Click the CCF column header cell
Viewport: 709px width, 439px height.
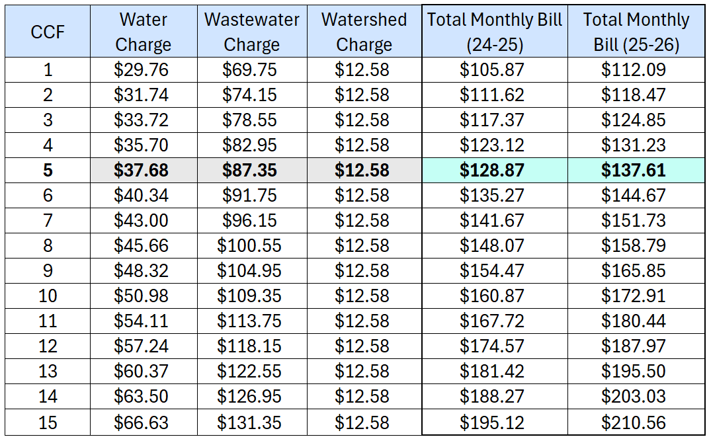[48, 32]
